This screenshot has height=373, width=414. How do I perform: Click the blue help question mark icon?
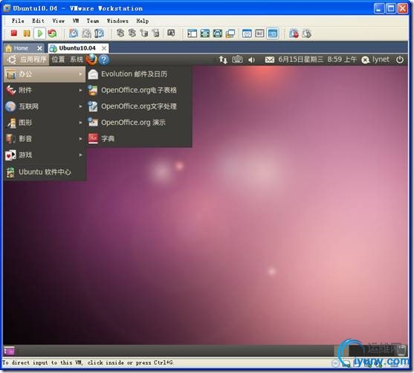(x=104, y=59)
